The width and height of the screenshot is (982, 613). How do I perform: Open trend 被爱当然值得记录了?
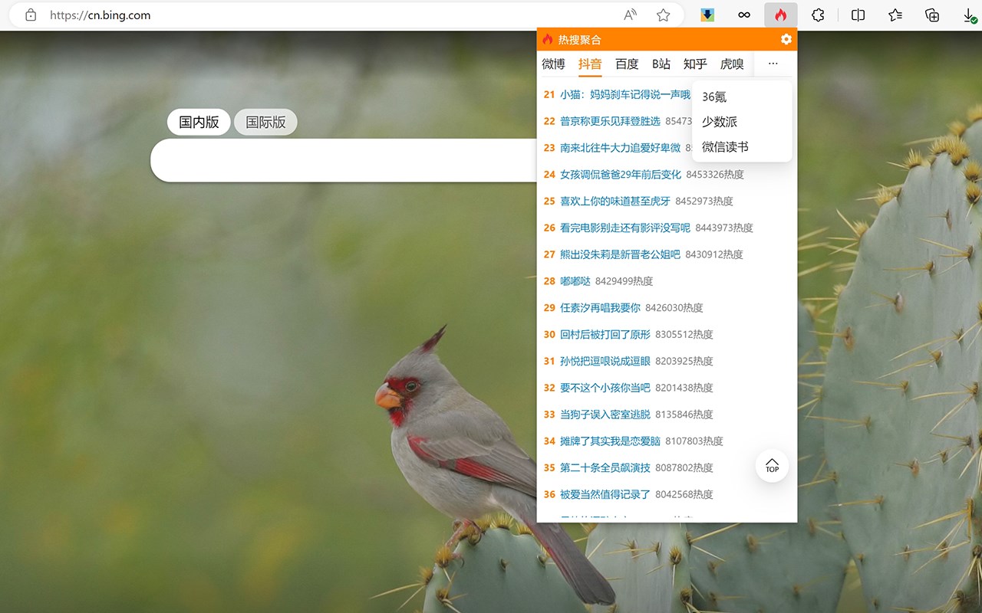tap(605, 494)
